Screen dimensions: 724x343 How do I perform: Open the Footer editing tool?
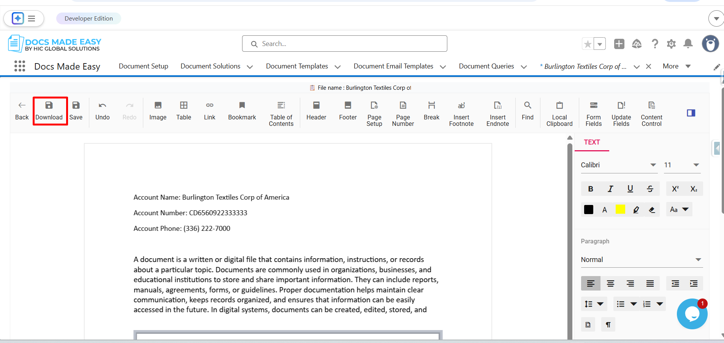[x=348, y=111]
